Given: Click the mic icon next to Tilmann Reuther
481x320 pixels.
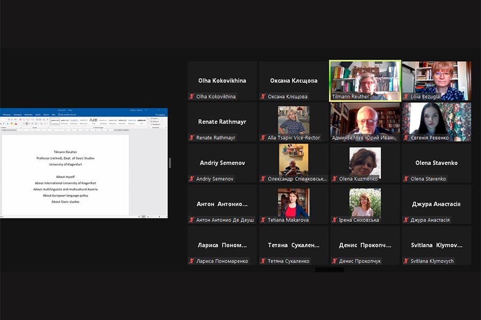Looking at the screenshot, I should [335, 97].
